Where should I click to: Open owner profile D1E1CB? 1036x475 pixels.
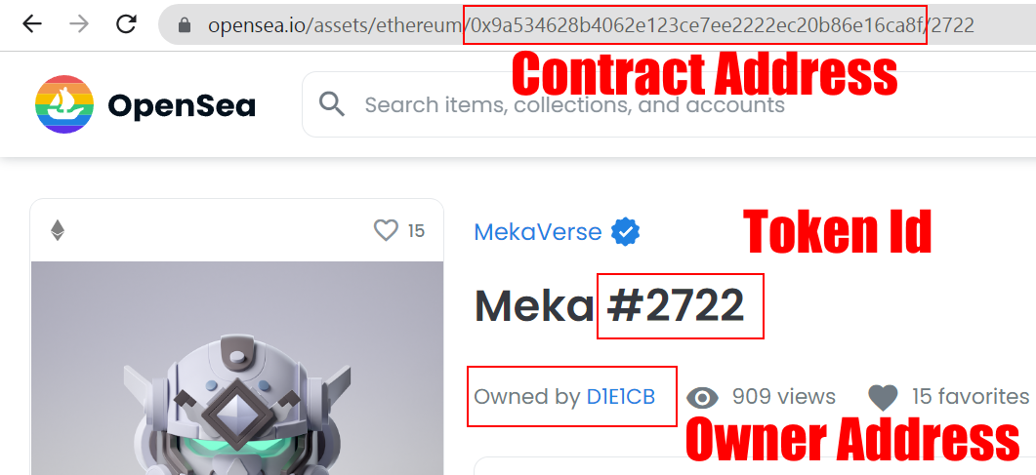[x=620, y=397]
